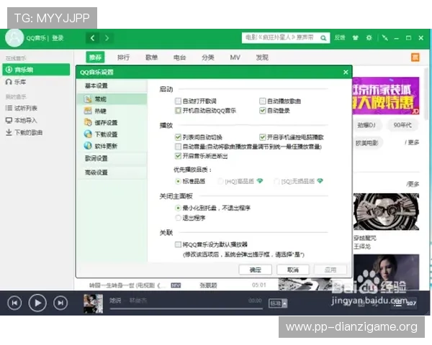
Task: Click 取消 button in settings dialog
Action: (293, 270)
